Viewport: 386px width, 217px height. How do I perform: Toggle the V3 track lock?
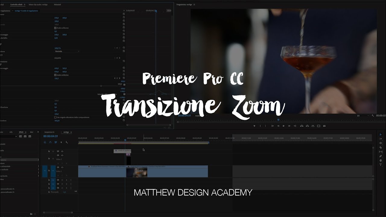tap(49, 151)
